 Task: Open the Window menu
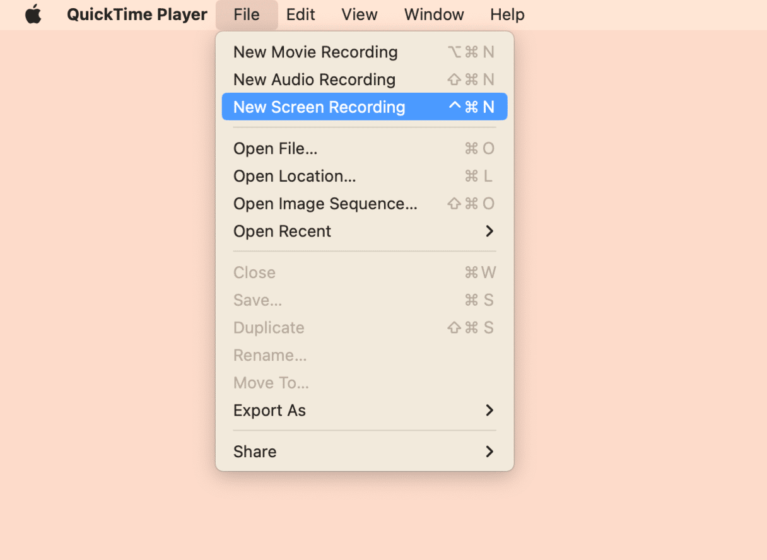(x=433, y=15)
